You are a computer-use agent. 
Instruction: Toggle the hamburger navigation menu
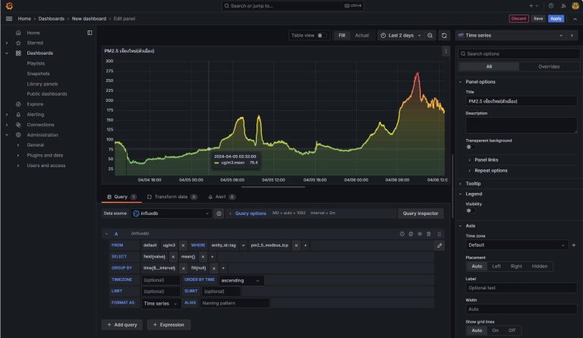[x=8, y=18]
